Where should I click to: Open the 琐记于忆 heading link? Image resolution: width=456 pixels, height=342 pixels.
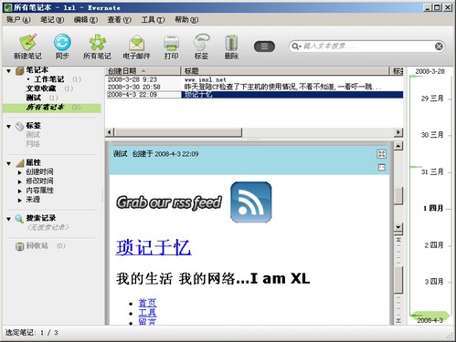pyautogui.click(x=154, y=247)
